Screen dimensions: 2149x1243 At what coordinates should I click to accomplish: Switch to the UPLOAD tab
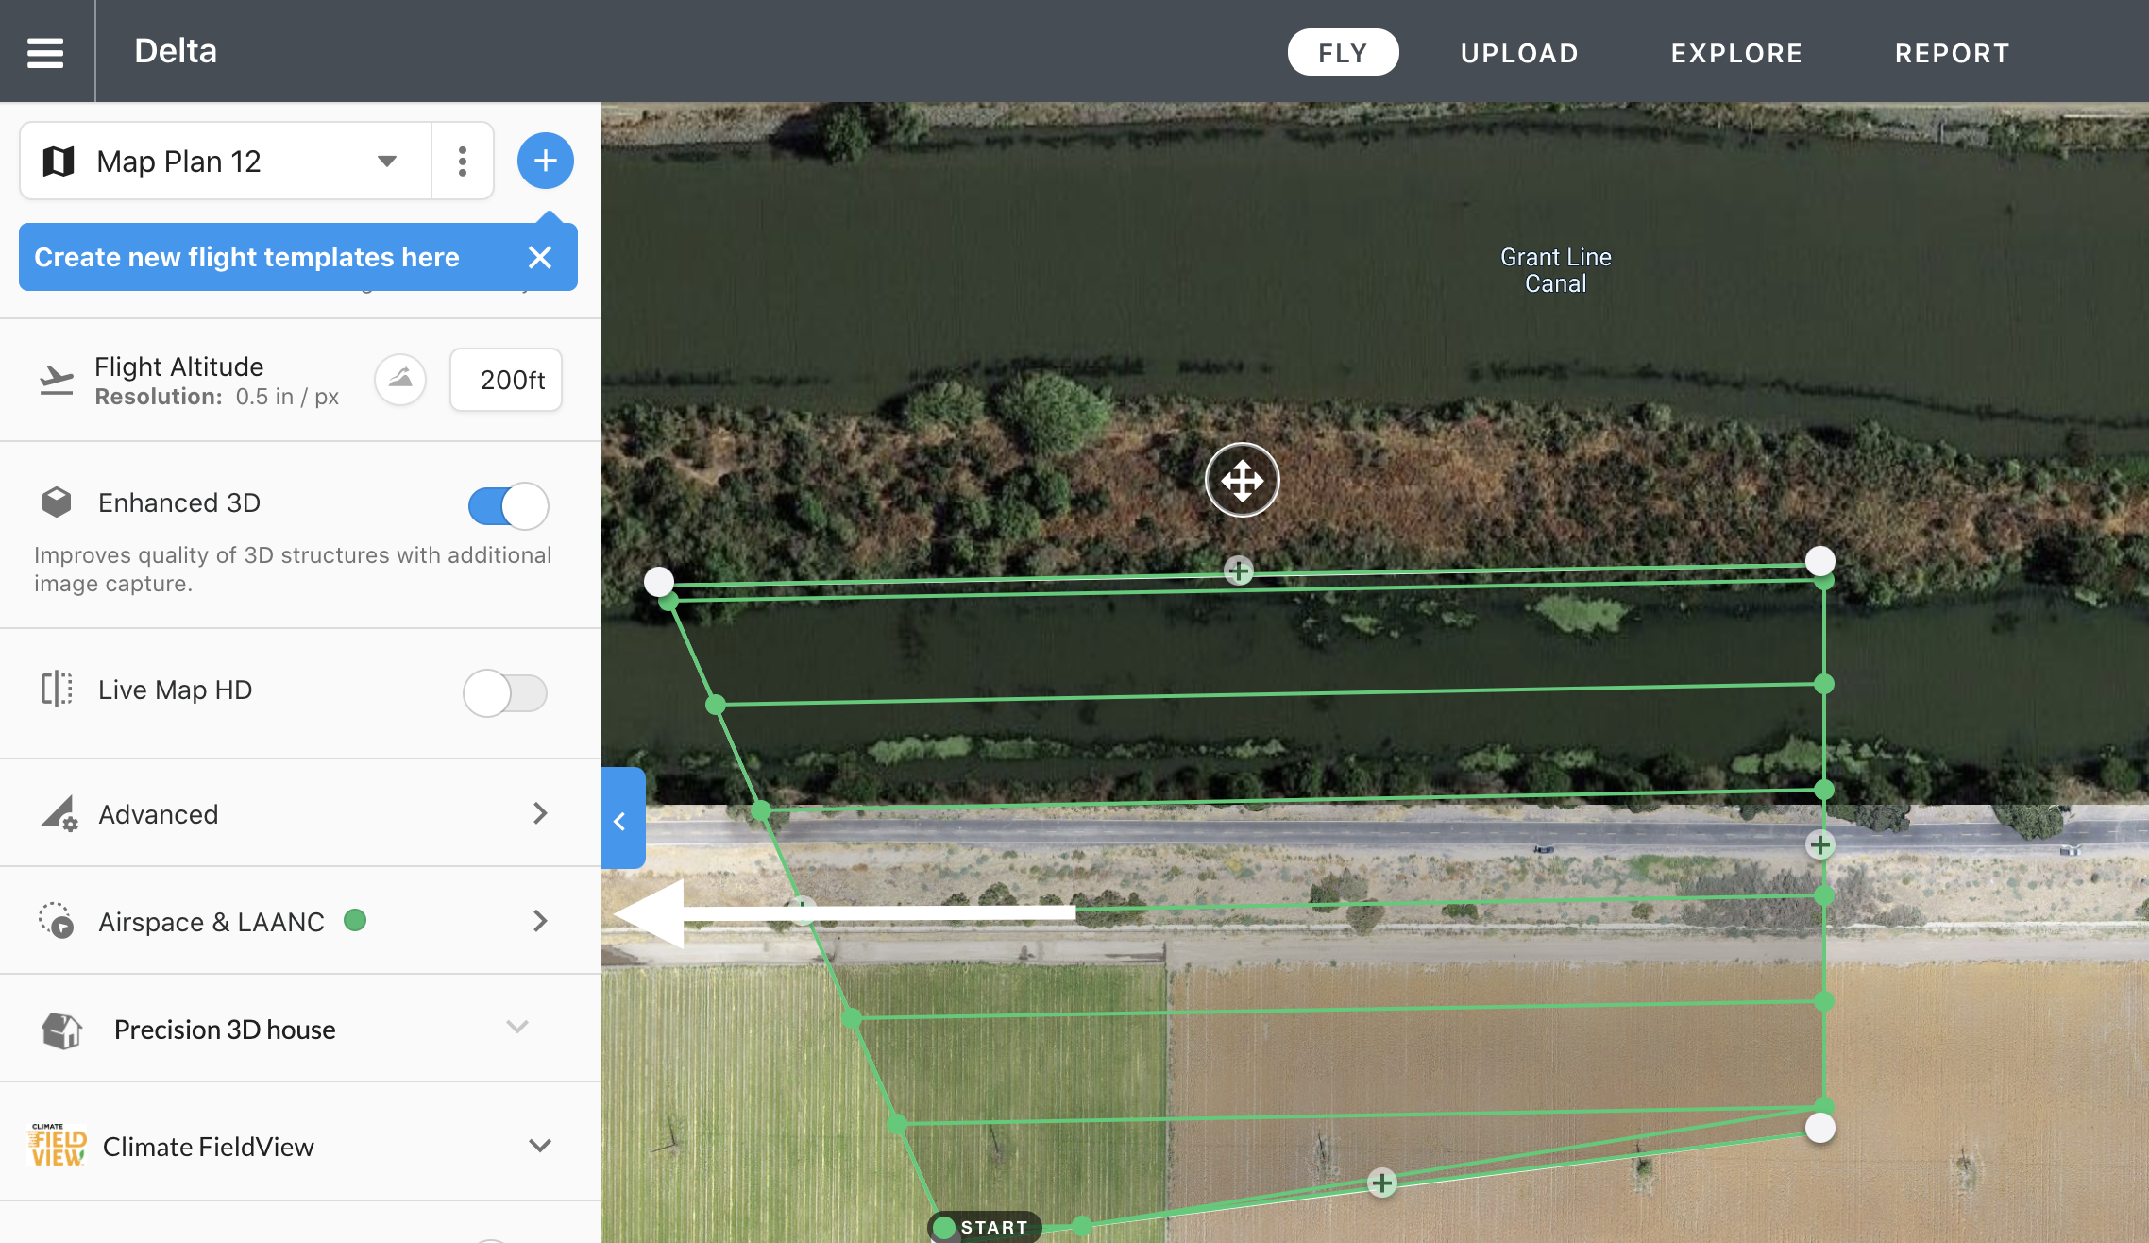[1519, 53]
